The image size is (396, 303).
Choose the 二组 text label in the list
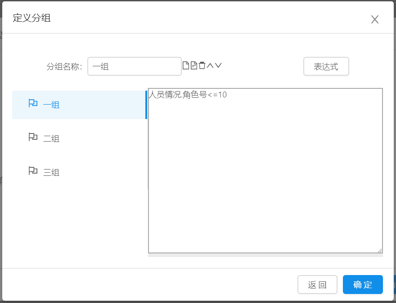click(51, 139)
